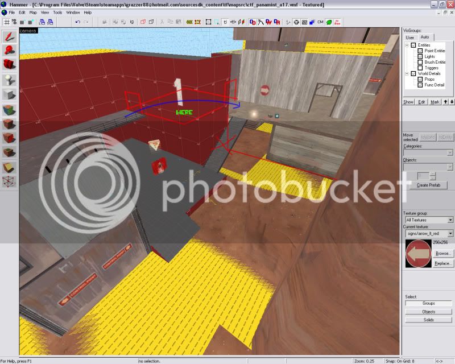Viewport: 455px width, 364px height.
Task: Toggle the Func Detail checkbox
Action: (420, 85)
